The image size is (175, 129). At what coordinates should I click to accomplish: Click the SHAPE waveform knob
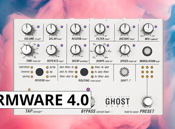[x=100, y=50]
